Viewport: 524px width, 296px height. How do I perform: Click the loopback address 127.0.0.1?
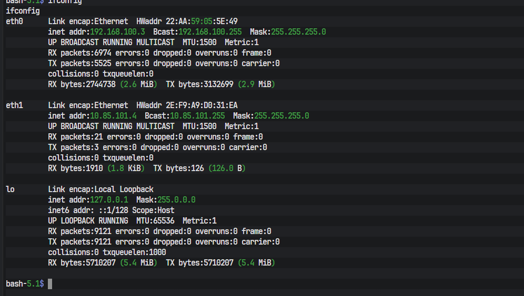point(109,200)
